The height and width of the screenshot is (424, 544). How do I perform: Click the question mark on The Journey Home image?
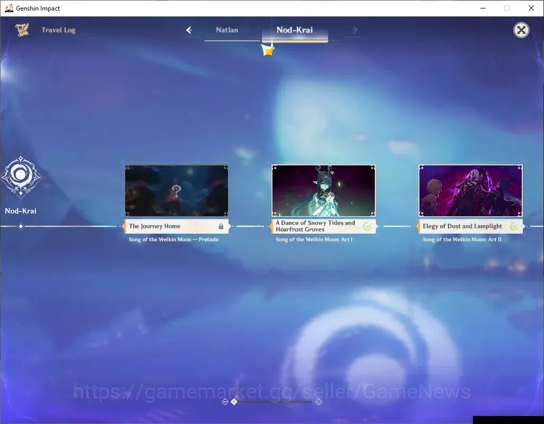[x=176, y=190]
